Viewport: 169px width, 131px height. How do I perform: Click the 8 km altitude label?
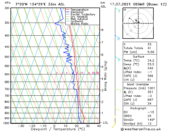102,30
